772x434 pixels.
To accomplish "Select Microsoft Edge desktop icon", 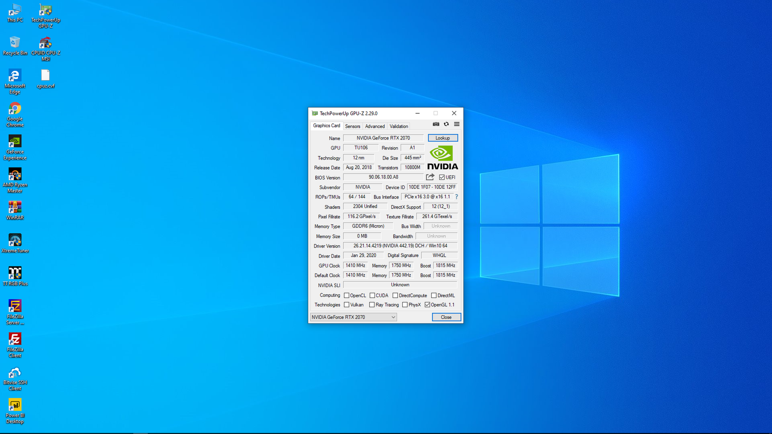I will point(15,82).
